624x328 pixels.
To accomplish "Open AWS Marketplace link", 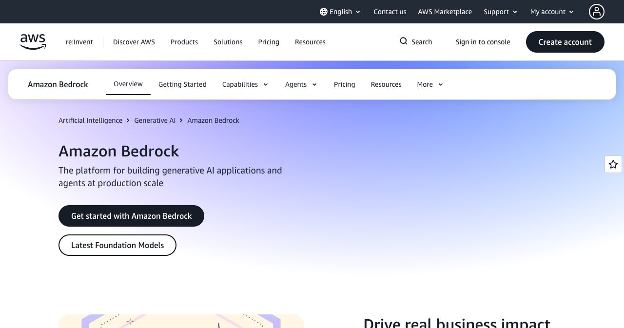I will point(445,12).
